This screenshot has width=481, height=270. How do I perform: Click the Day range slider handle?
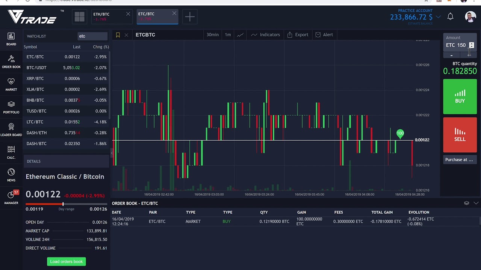[63, 204]
